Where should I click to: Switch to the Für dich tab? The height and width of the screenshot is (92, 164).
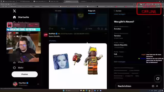point(58,11)
